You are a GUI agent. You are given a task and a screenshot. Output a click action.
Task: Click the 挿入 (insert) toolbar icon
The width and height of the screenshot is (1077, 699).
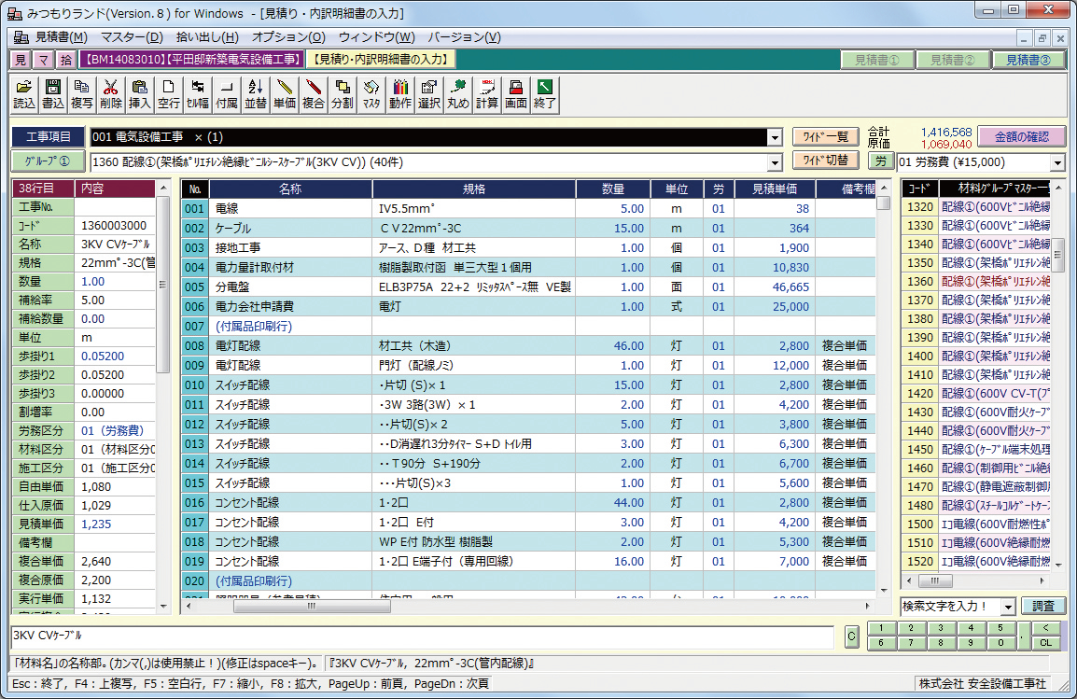(139, 94)
